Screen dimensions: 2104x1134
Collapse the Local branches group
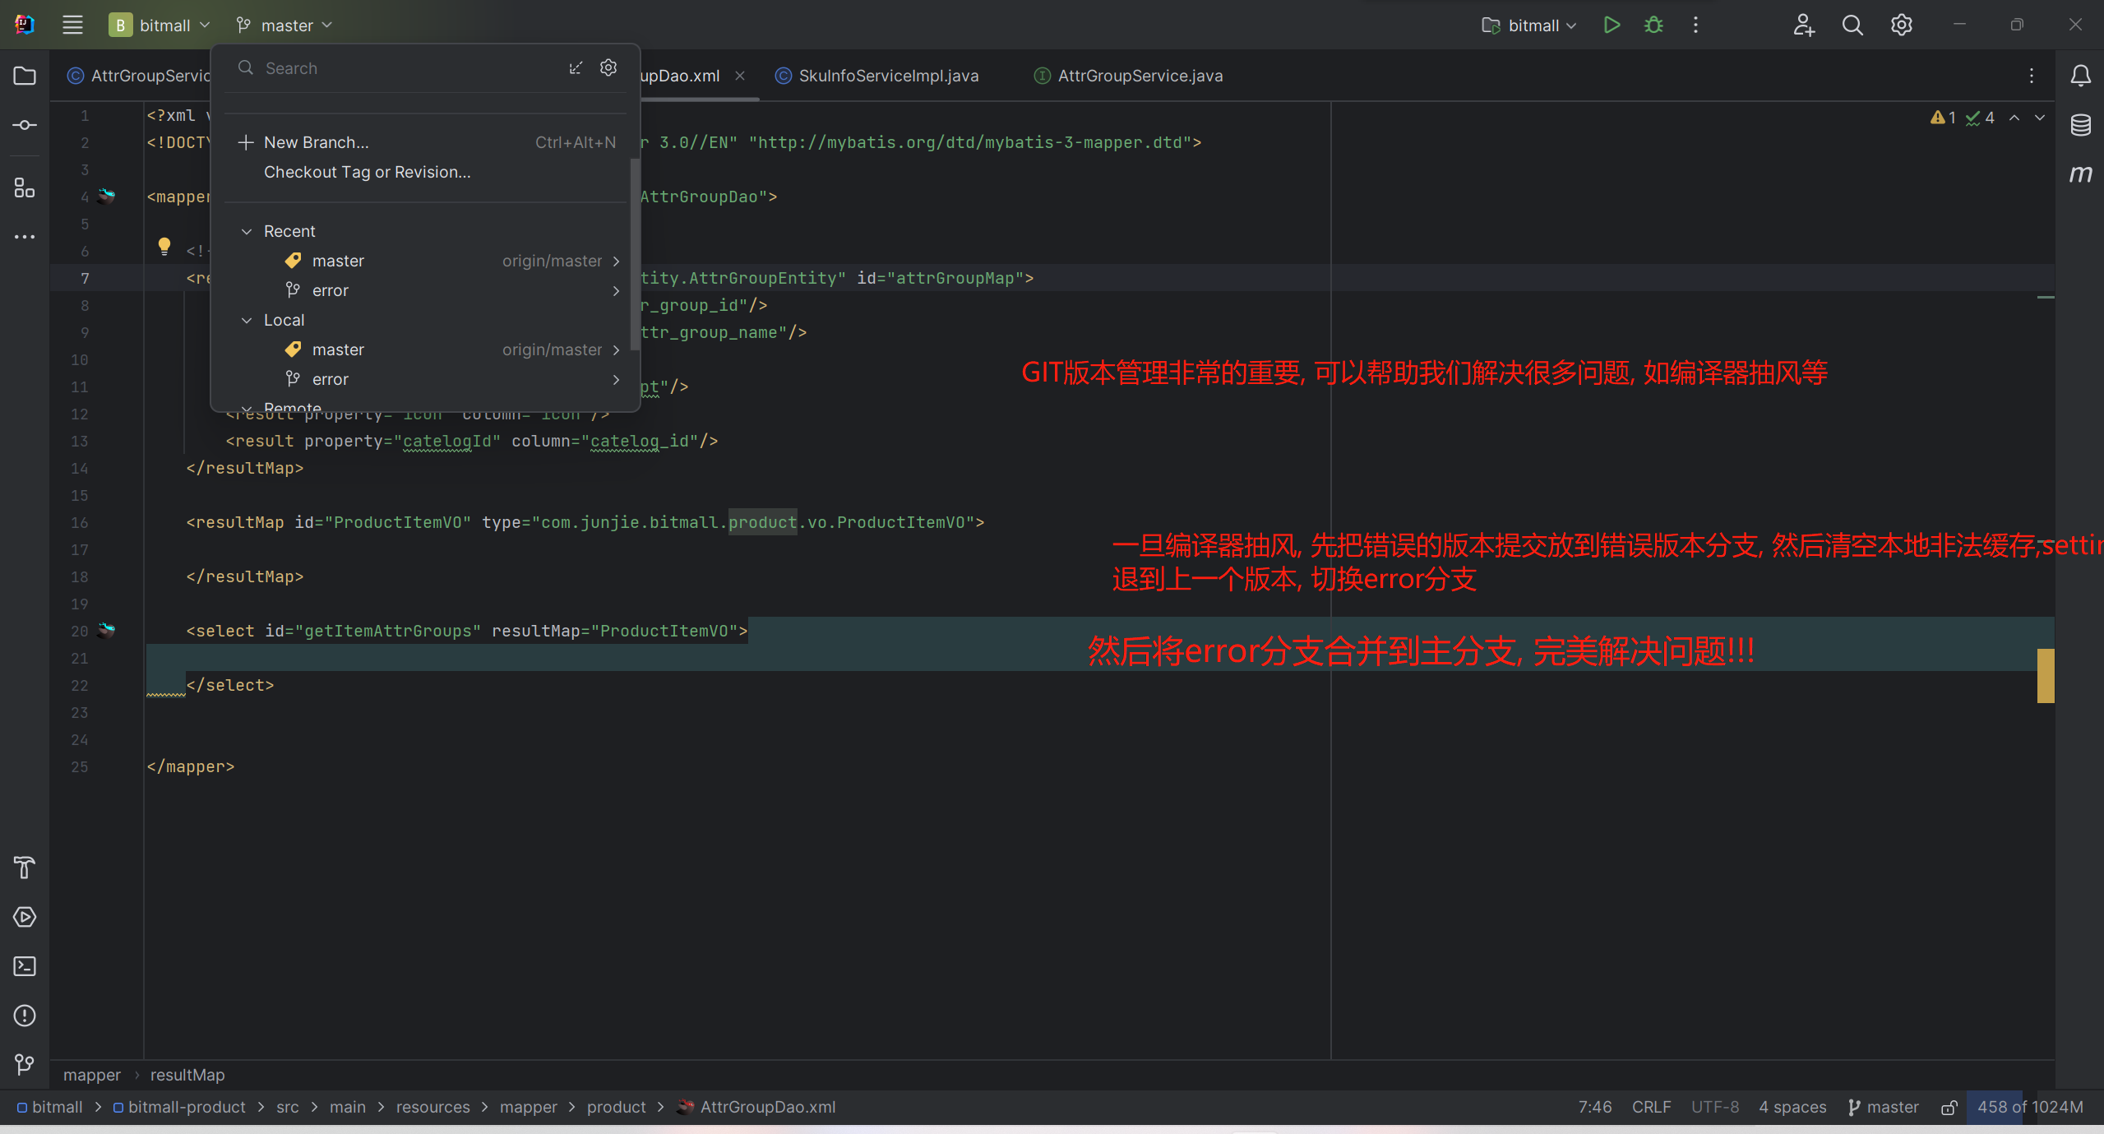click(x=247, y=320)
